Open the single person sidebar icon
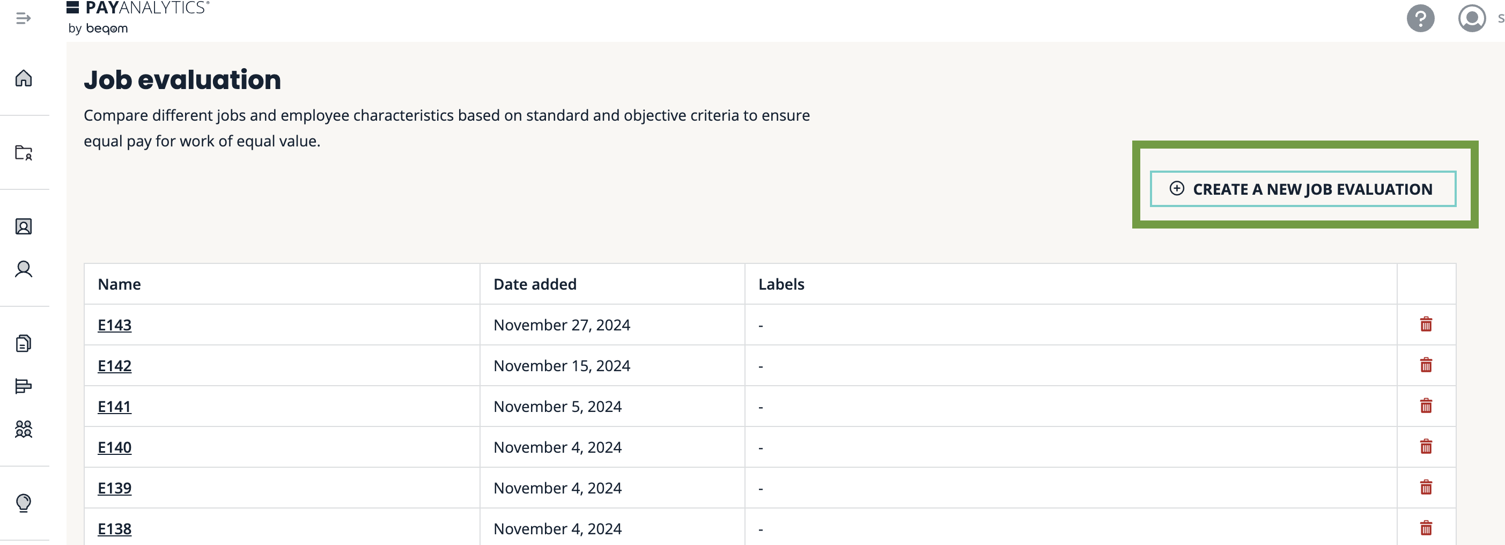 point(24,269)
